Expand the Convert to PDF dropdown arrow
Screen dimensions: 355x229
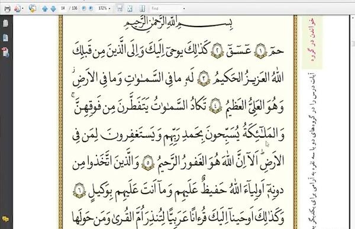[x=22, y=9]
